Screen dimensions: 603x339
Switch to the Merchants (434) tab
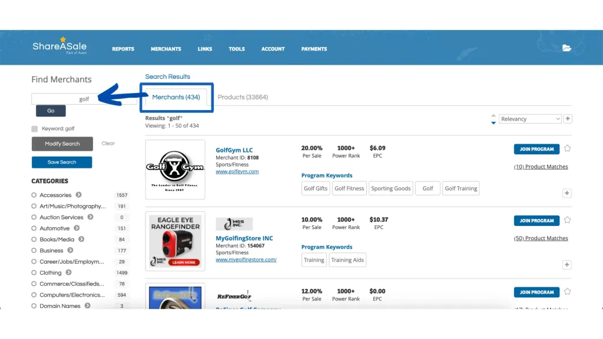176,97
